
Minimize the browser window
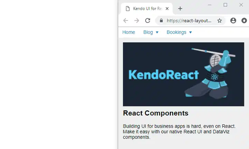[x=210, y=5]
